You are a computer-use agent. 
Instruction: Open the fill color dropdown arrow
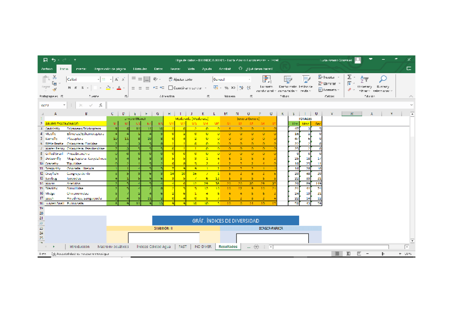(113, 88)
